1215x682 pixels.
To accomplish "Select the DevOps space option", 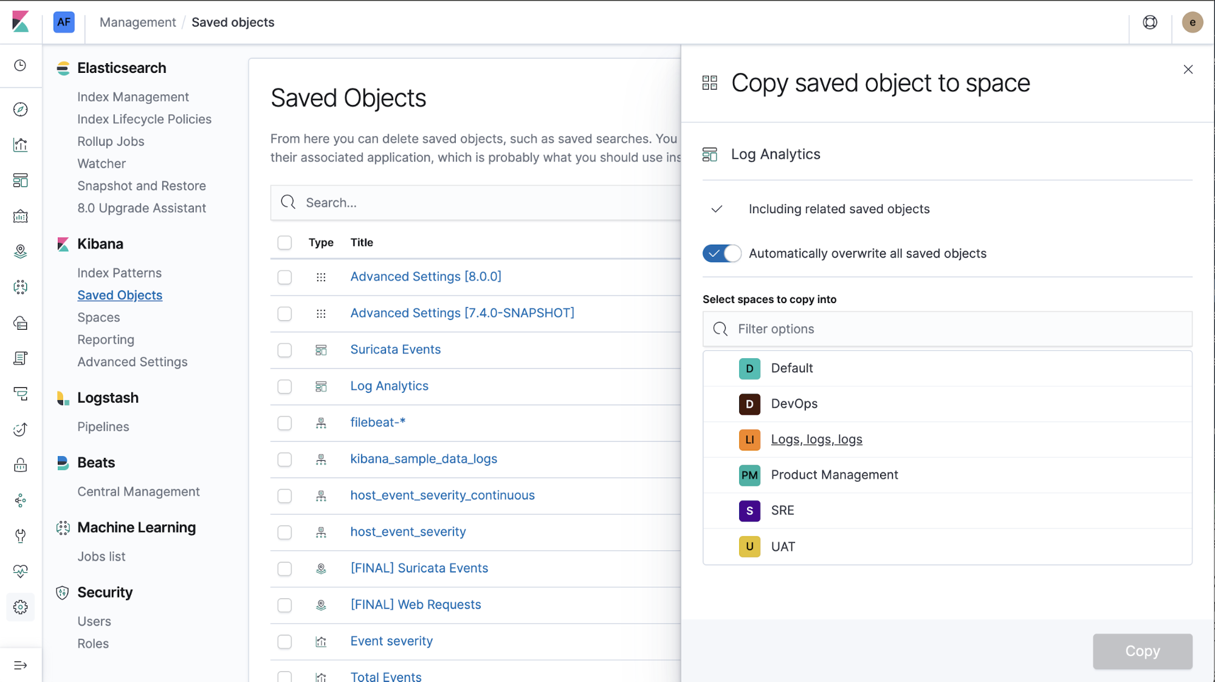I will 947,404.
